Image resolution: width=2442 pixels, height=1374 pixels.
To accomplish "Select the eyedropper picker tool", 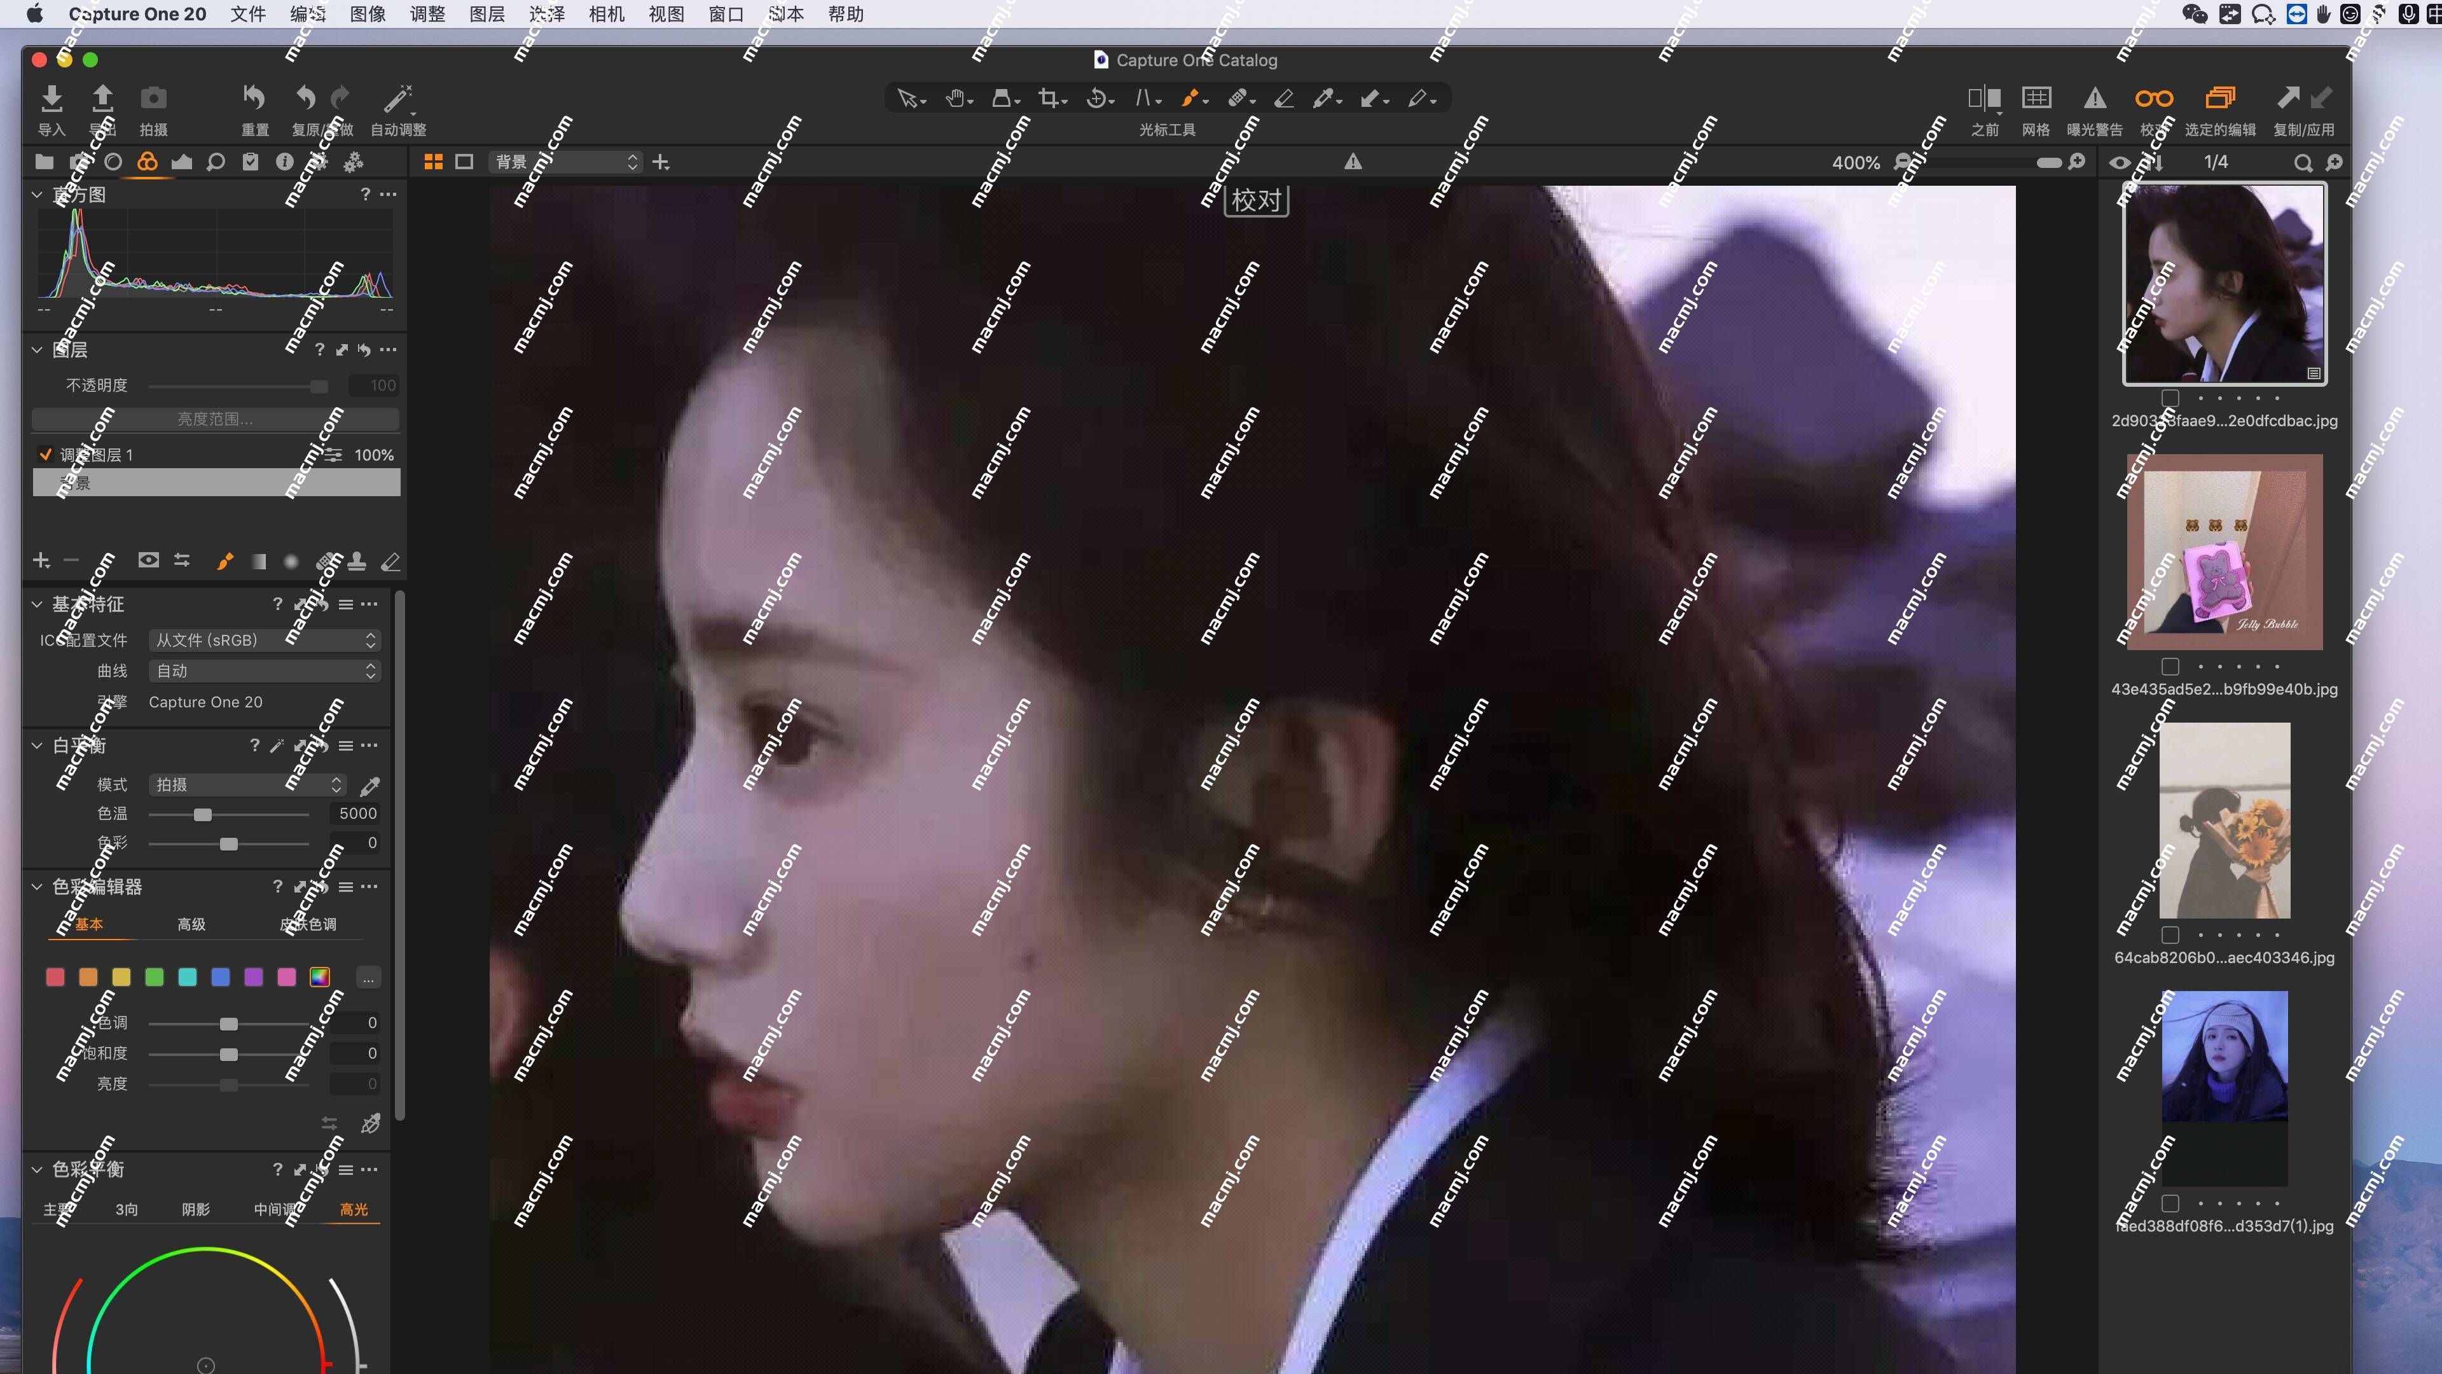I will pyautogui.click(x=1323, y=99).
